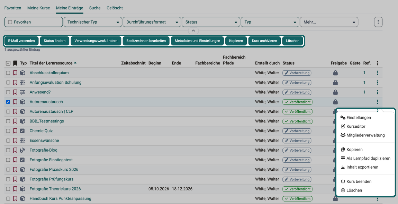Switch to the Gelöscht tab

click(x=115, y=8)
